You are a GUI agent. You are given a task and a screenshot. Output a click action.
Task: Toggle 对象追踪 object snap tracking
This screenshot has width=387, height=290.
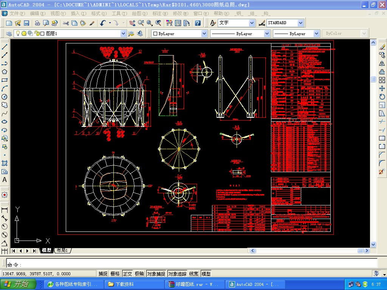(x=178, y=274)
